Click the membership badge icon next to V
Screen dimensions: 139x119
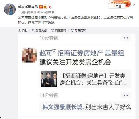pos(45,7)
